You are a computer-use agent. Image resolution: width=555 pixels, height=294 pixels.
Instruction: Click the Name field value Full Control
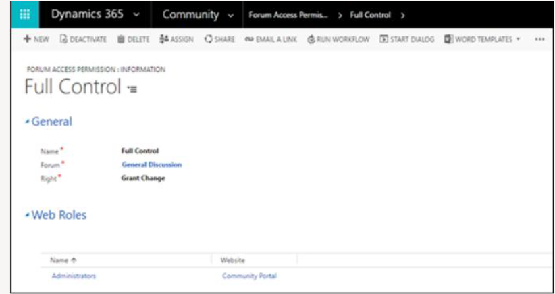pos(140,151)
